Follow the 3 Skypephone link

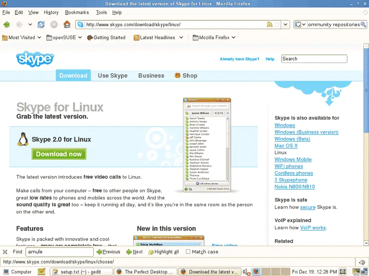click(291, 180)
